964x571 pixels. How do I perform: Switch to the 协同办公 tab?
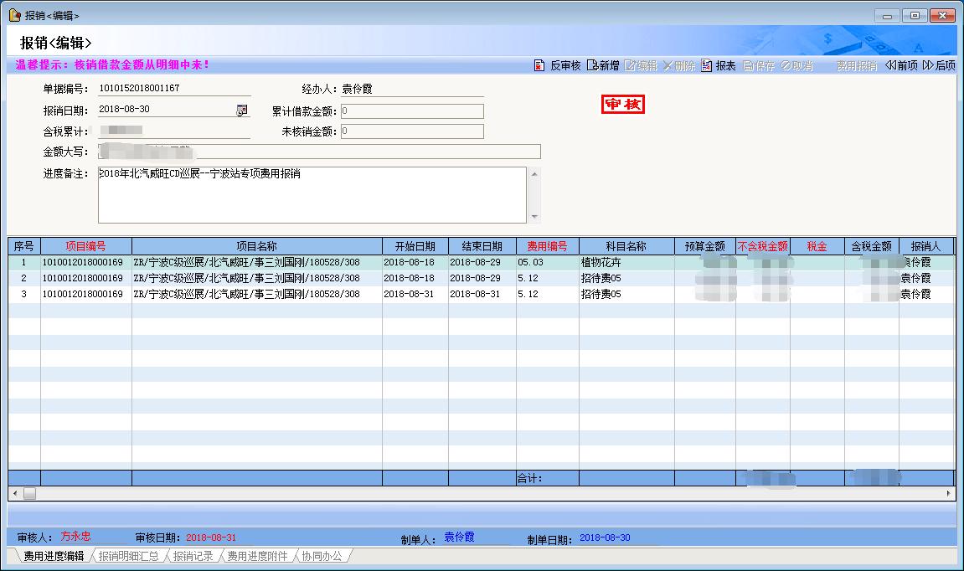pos(322,556)
